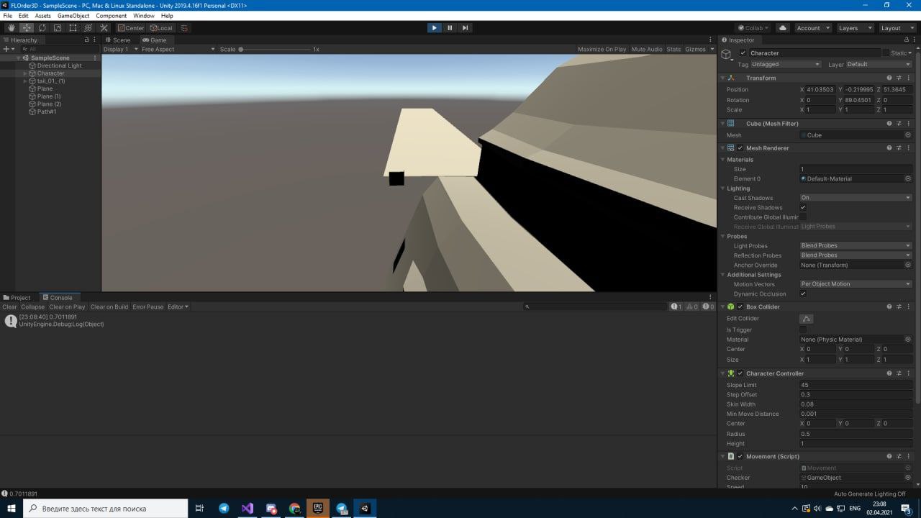Viewport: 921px width, 518px height.
Task: Select the Move tool
Action: [x=27, y=28]
